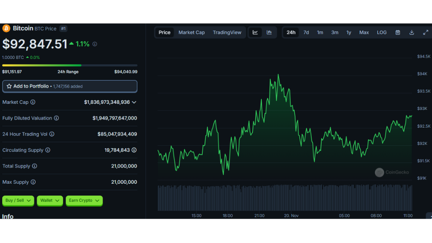The width and height of the screenshot is (432, 243).
Task: Open the calendar date range picker
Action: tap(398, 32)
